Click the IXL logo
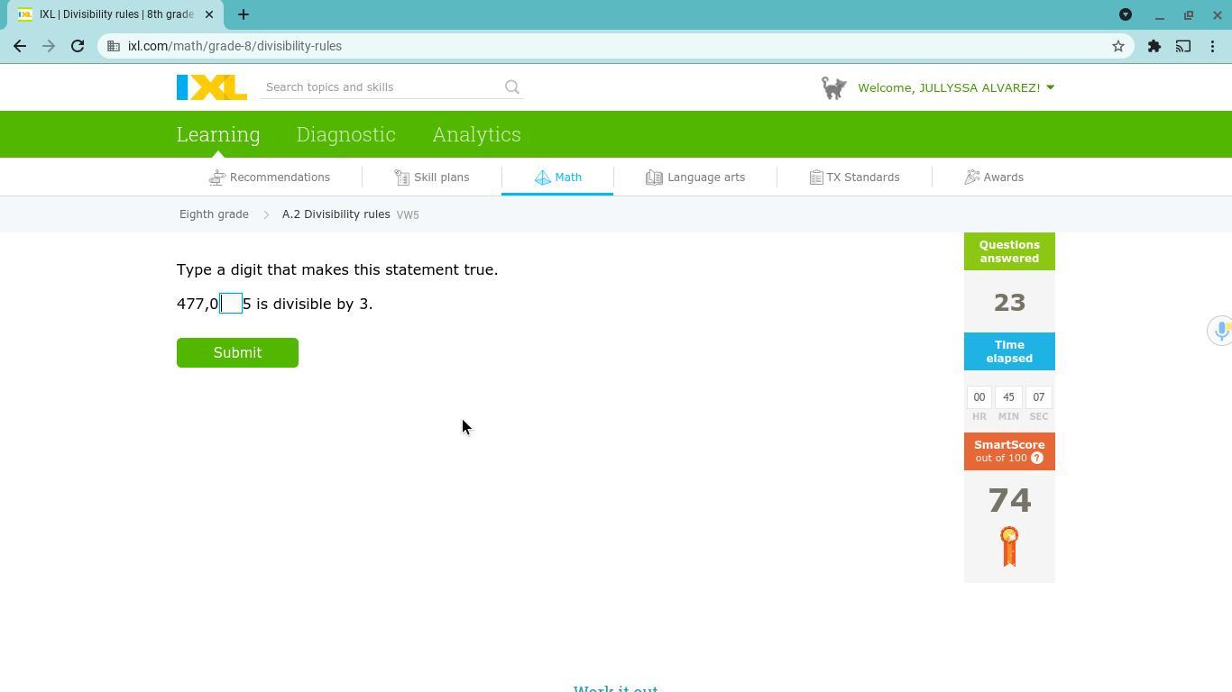This screenshot has height=692, width=1232. [212, 87]
